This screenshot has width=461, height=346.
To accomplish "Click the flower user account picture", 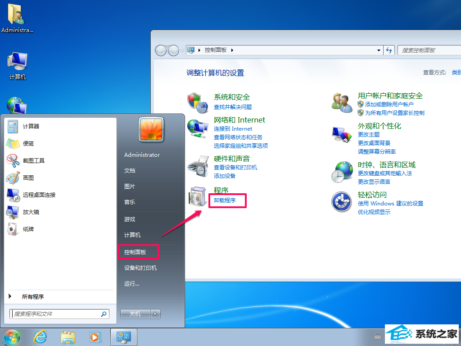I will point(151,129).
